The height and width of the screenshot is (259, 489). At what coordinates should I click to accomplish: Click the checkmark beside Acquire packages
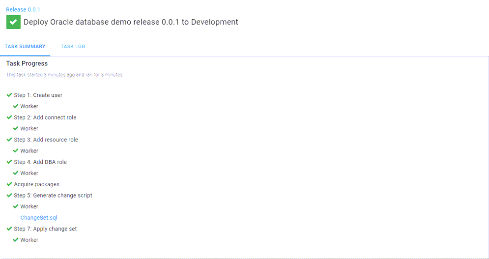click(9, 184)
